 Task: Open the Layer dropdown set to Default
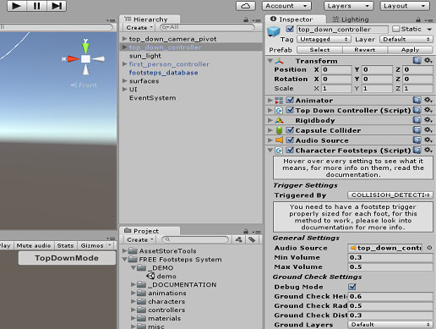click(x=406, y=39)
